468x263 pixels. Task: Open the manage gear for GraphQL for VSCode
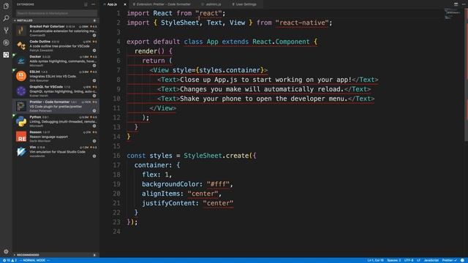tap(94, 96)
